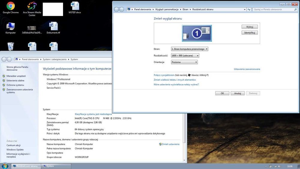The height and width of the screenshot is (169, 300).
Task: Open Ustawienia zaawansowane link
Action: [x=247, y=69]
